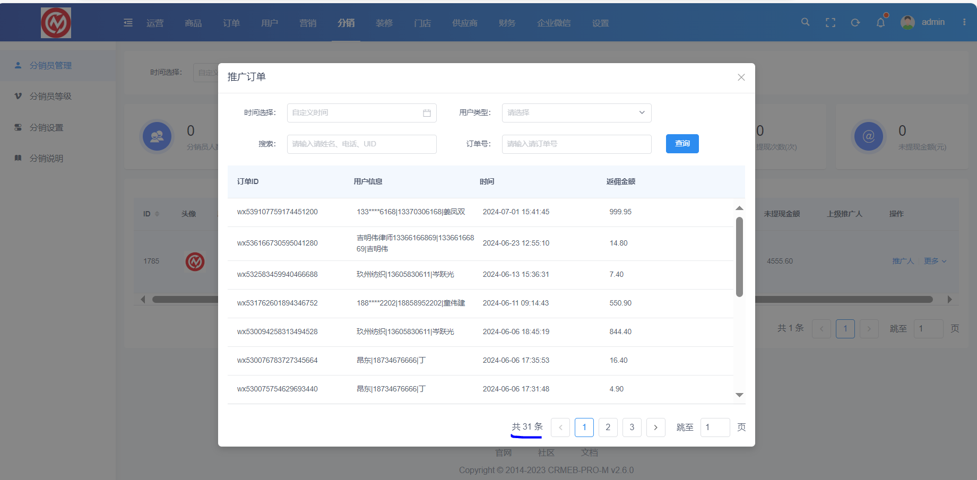977x480 pixels.
Task: Click page 1 in background pagination
Action: pos(845,329)
